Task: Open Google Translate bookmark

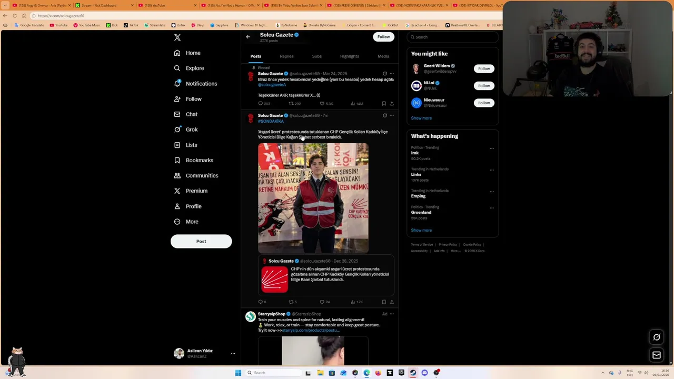Action: 29,25
